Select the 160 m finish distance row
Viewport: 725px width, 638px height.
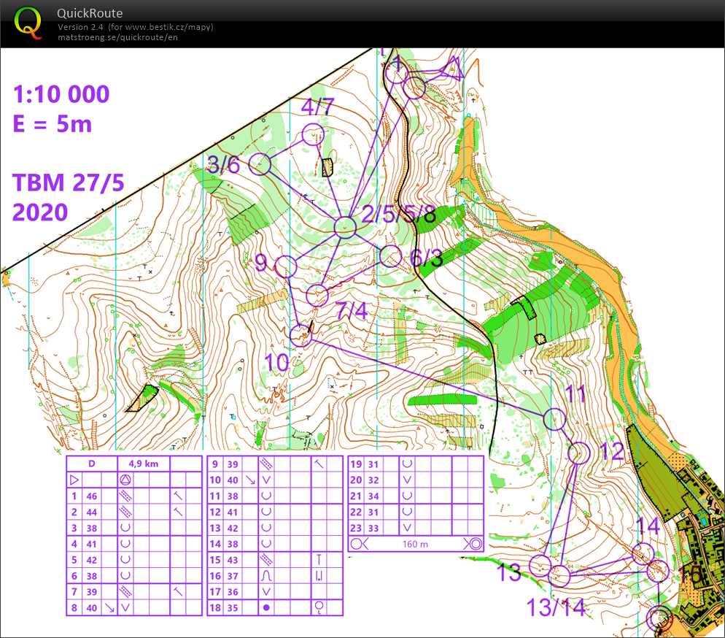(416, 543)
